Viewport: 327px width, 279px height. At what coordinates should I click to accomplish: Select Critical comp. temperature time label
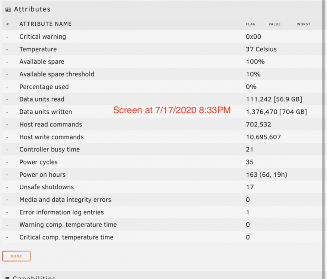pyautogui.click(x=66, y=237)
